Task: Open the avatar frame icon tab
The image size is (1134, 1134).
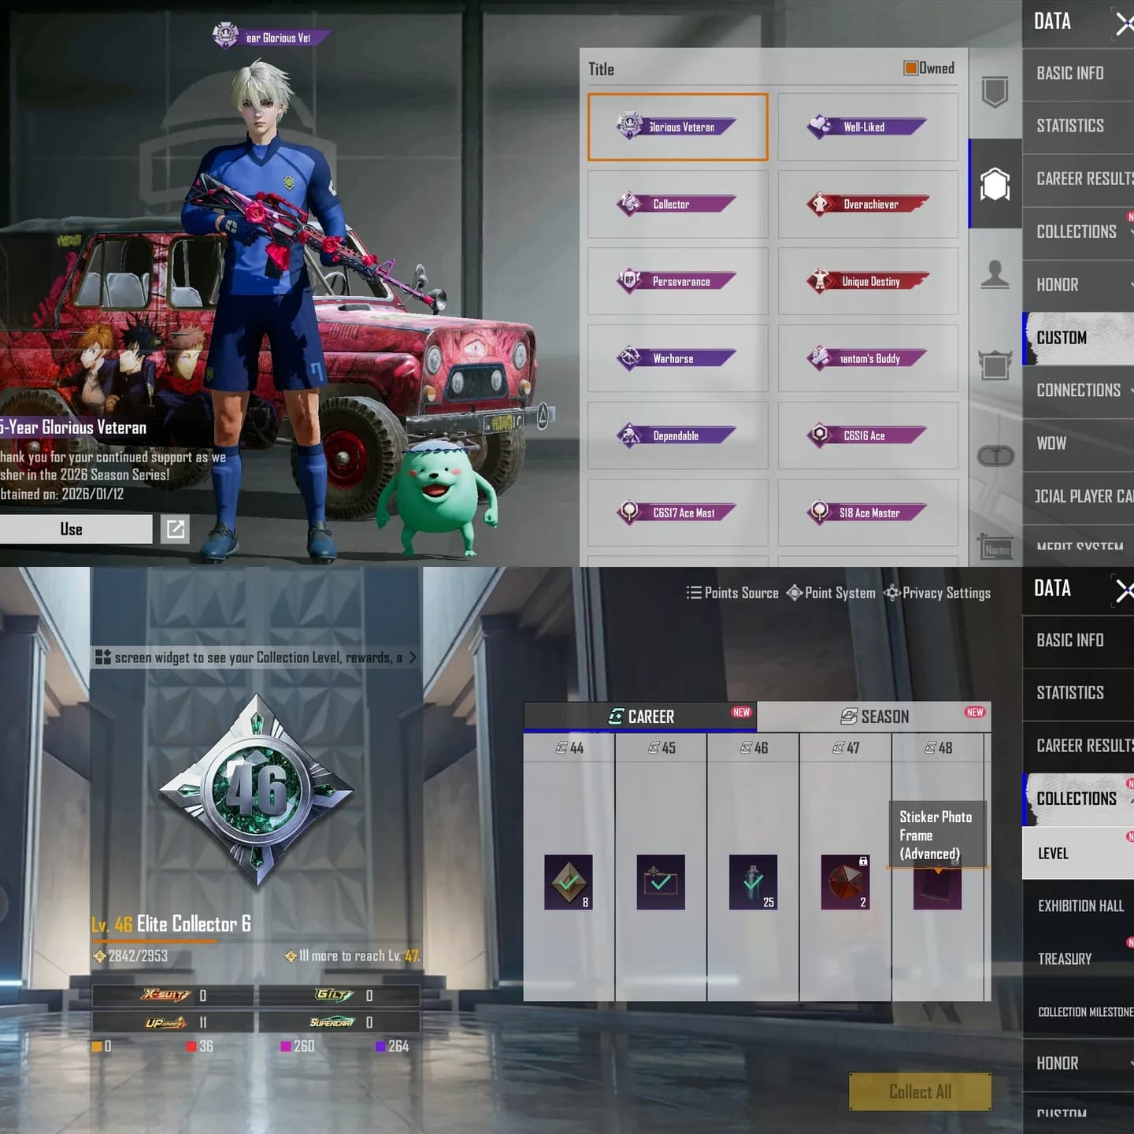Action: (995, 365)
